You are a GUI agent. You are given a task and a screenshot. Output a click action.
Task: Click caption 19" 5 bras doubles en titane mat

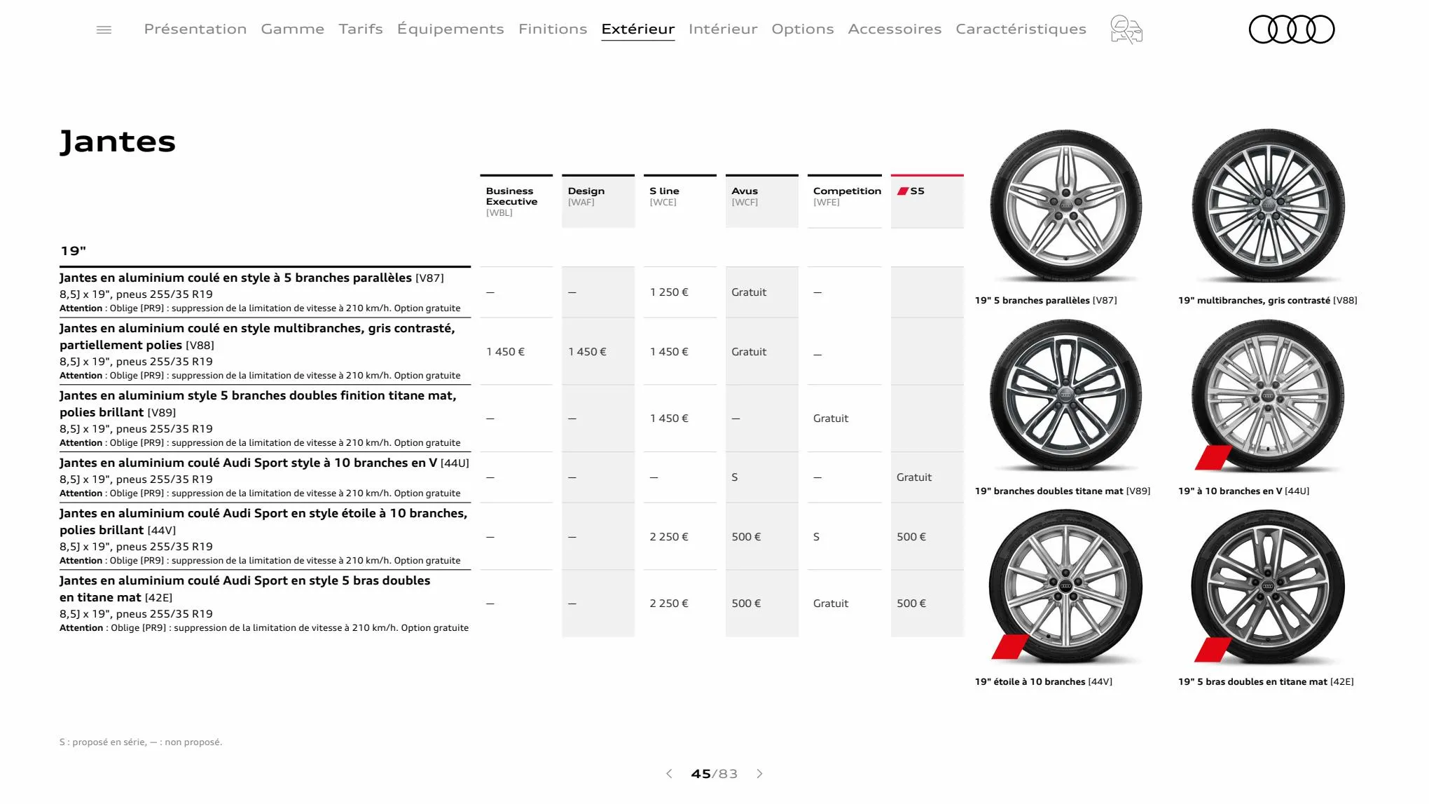1266,682
